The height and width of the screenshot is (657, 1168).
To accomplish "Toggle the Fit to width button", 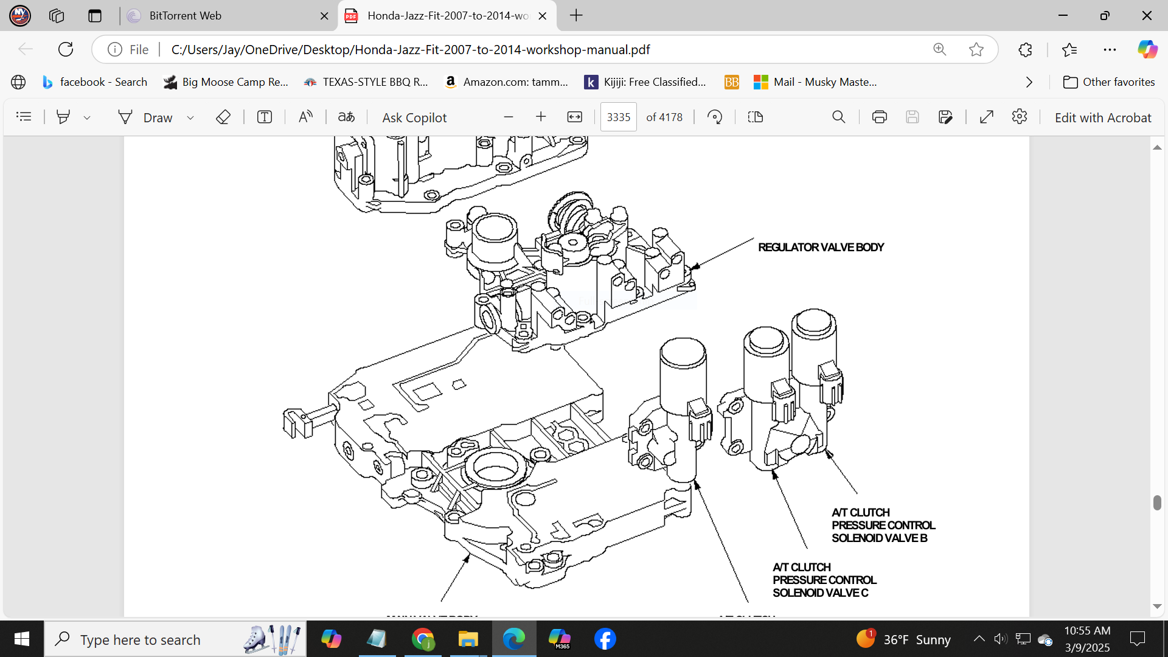I will tap(574, 117).
